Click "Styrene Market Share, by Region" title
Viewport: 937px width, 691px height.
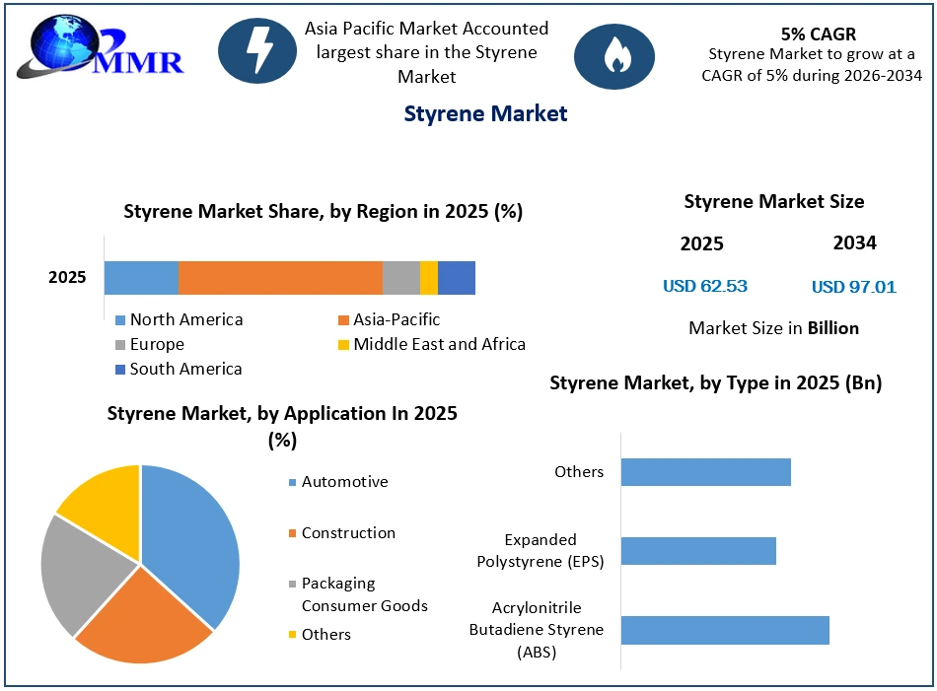[x=324, y=211]
